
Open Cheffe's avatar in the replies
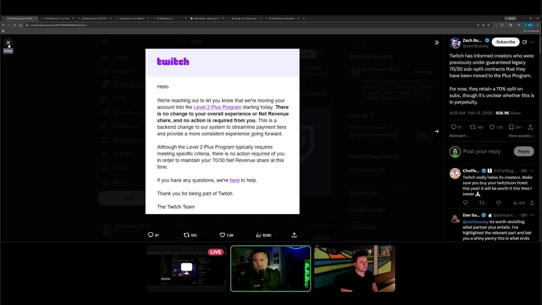pyautogui.click(x=455, y=173)
